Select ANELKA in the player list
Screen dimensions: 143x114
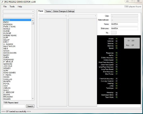(x=17, y=88)
